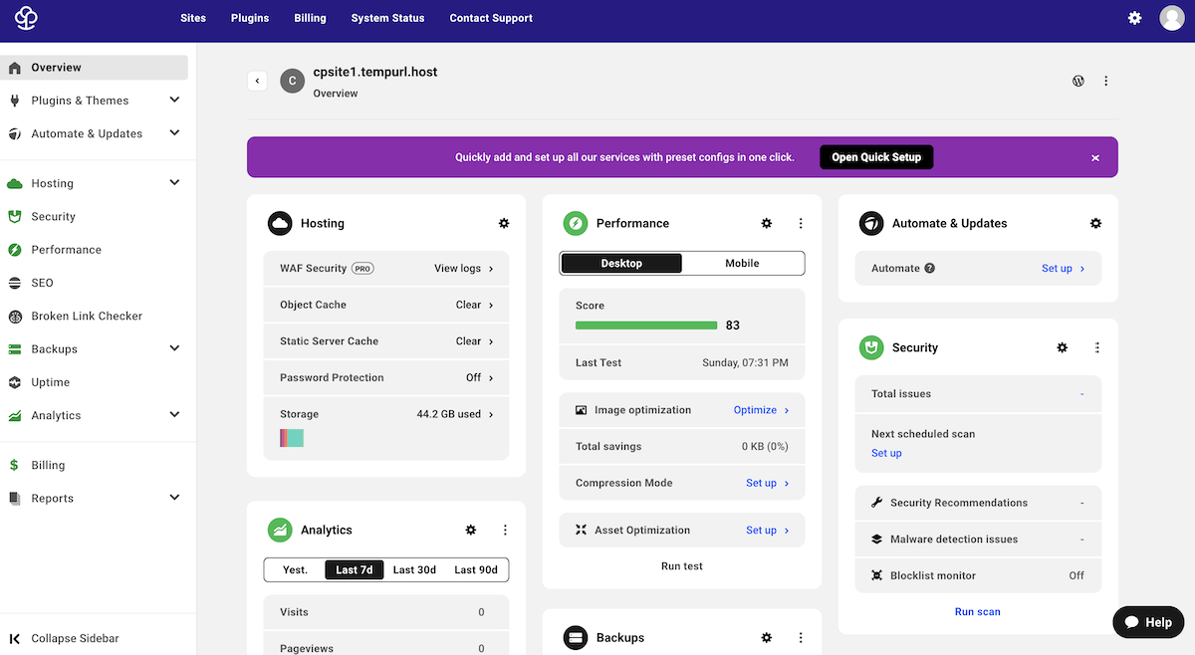Screen dimensions: 1195x655
Task: Run a malware scan via Run scan link
Action: (977, 611)
